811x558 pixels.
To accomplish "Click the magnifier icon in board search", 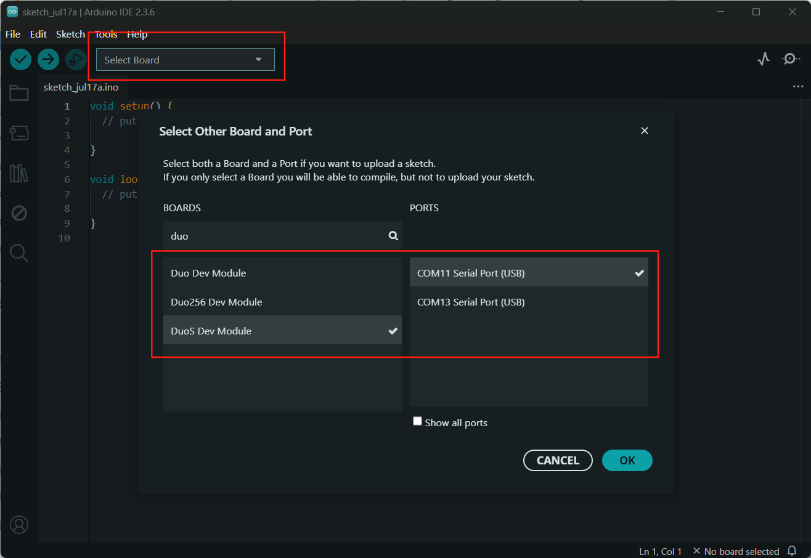I will 393,236.
